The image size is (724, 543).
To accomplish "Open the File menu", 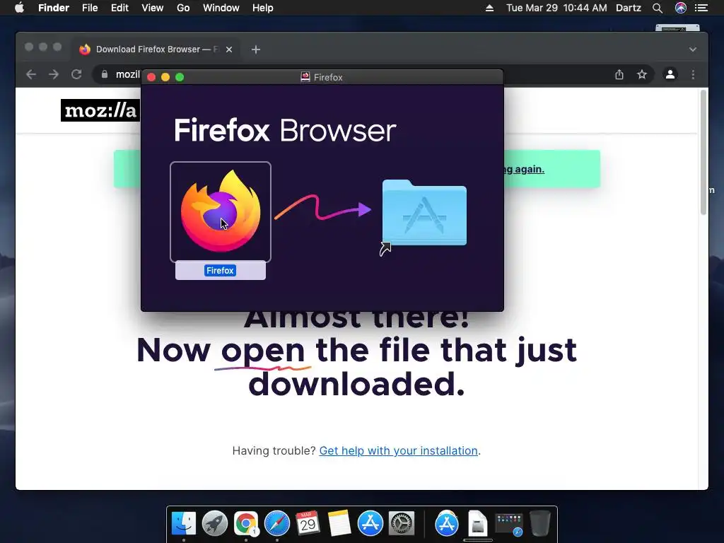I will pyautogui.click(x=90, y=8).
